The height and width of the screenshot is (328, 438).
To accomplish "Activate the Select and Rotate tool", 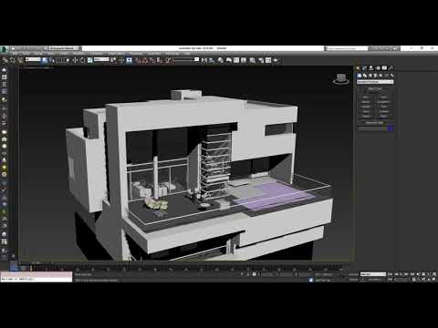I will click(82, 60).
